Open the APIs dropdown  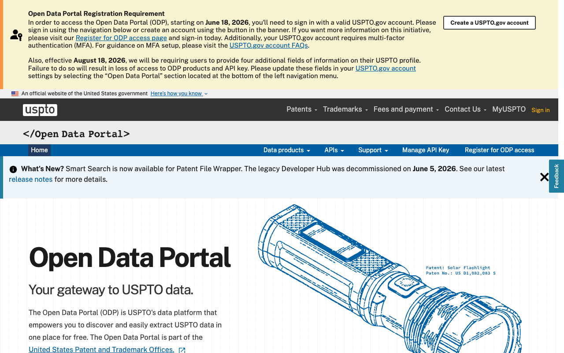(334, 150)
